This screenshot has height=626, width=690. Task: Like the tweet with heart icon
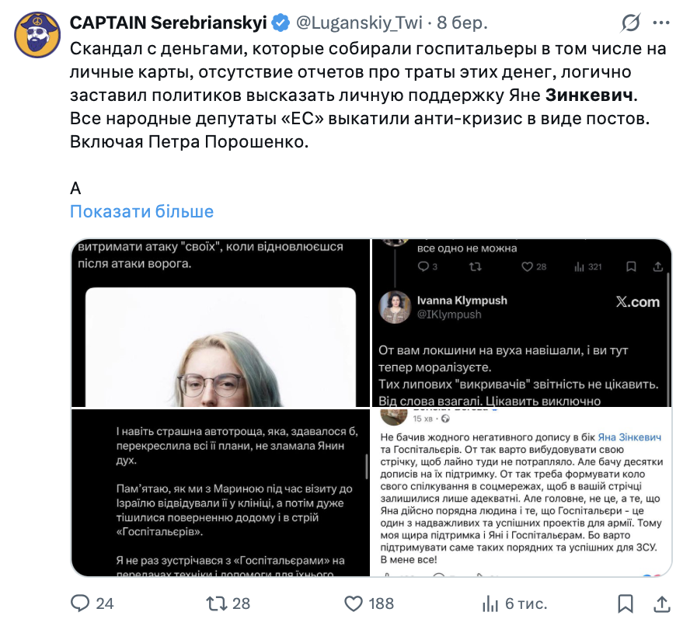point(354,603)
